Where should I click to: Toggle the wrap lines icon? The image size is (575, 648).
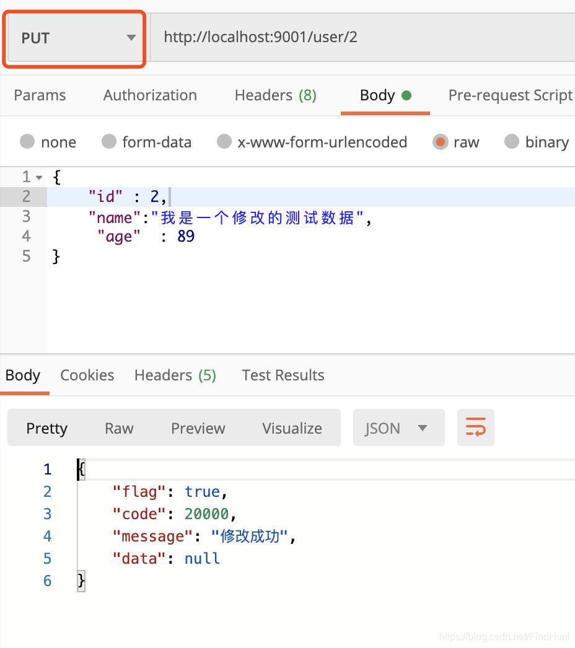click(x=475, y=427)
